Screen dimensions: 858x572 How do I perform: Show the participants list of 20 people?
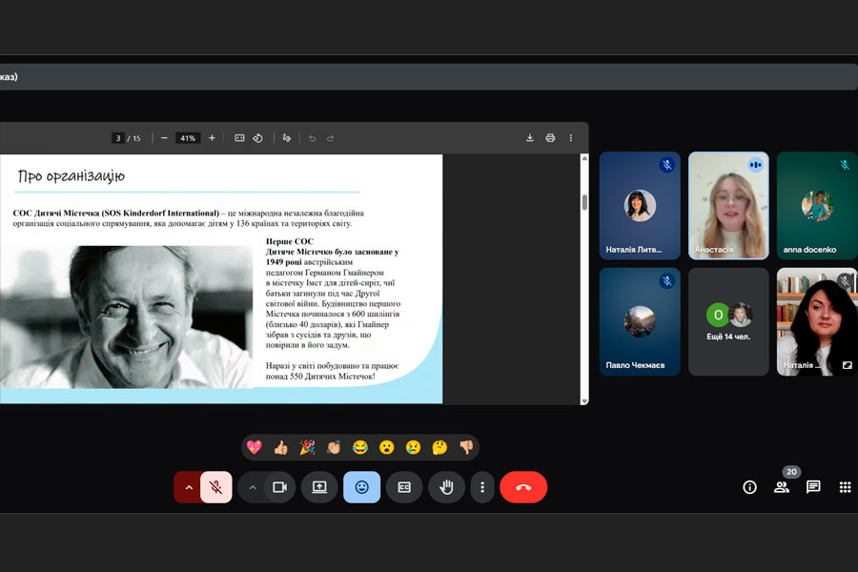(782, 487)
